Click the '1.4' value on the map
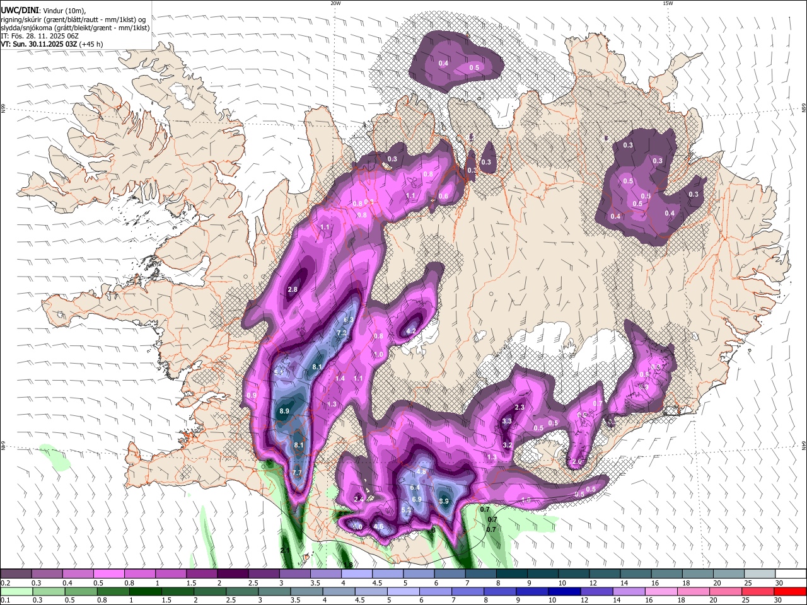Viewport: 807px width, 605px height. 340,379
